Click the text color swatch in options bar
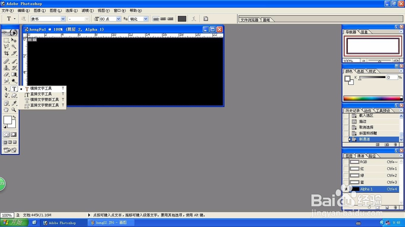Screen dimensions: 405x227 (x=182, y=19)
